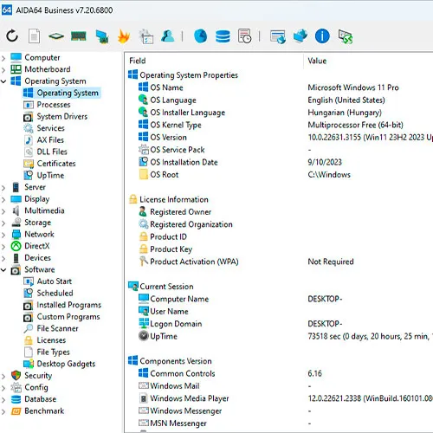Viewport: 433px width, 433px height.
Task: Select the OS Installer Language row
Action: (x=279, y=113)
